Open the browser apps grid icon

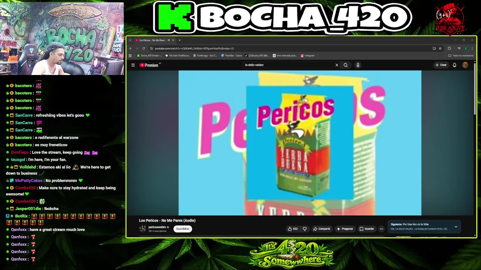130,55
